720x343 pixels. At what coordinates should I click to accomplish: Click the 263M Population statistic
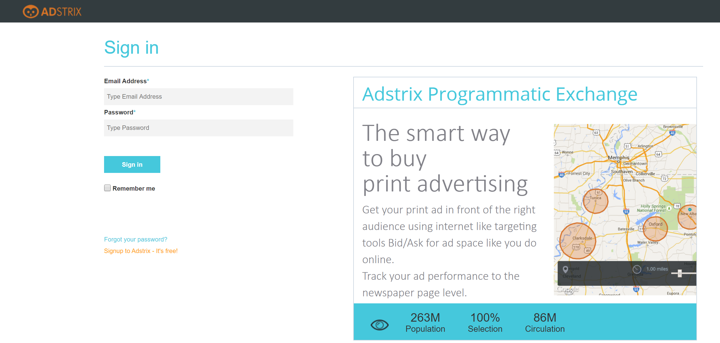425,322
